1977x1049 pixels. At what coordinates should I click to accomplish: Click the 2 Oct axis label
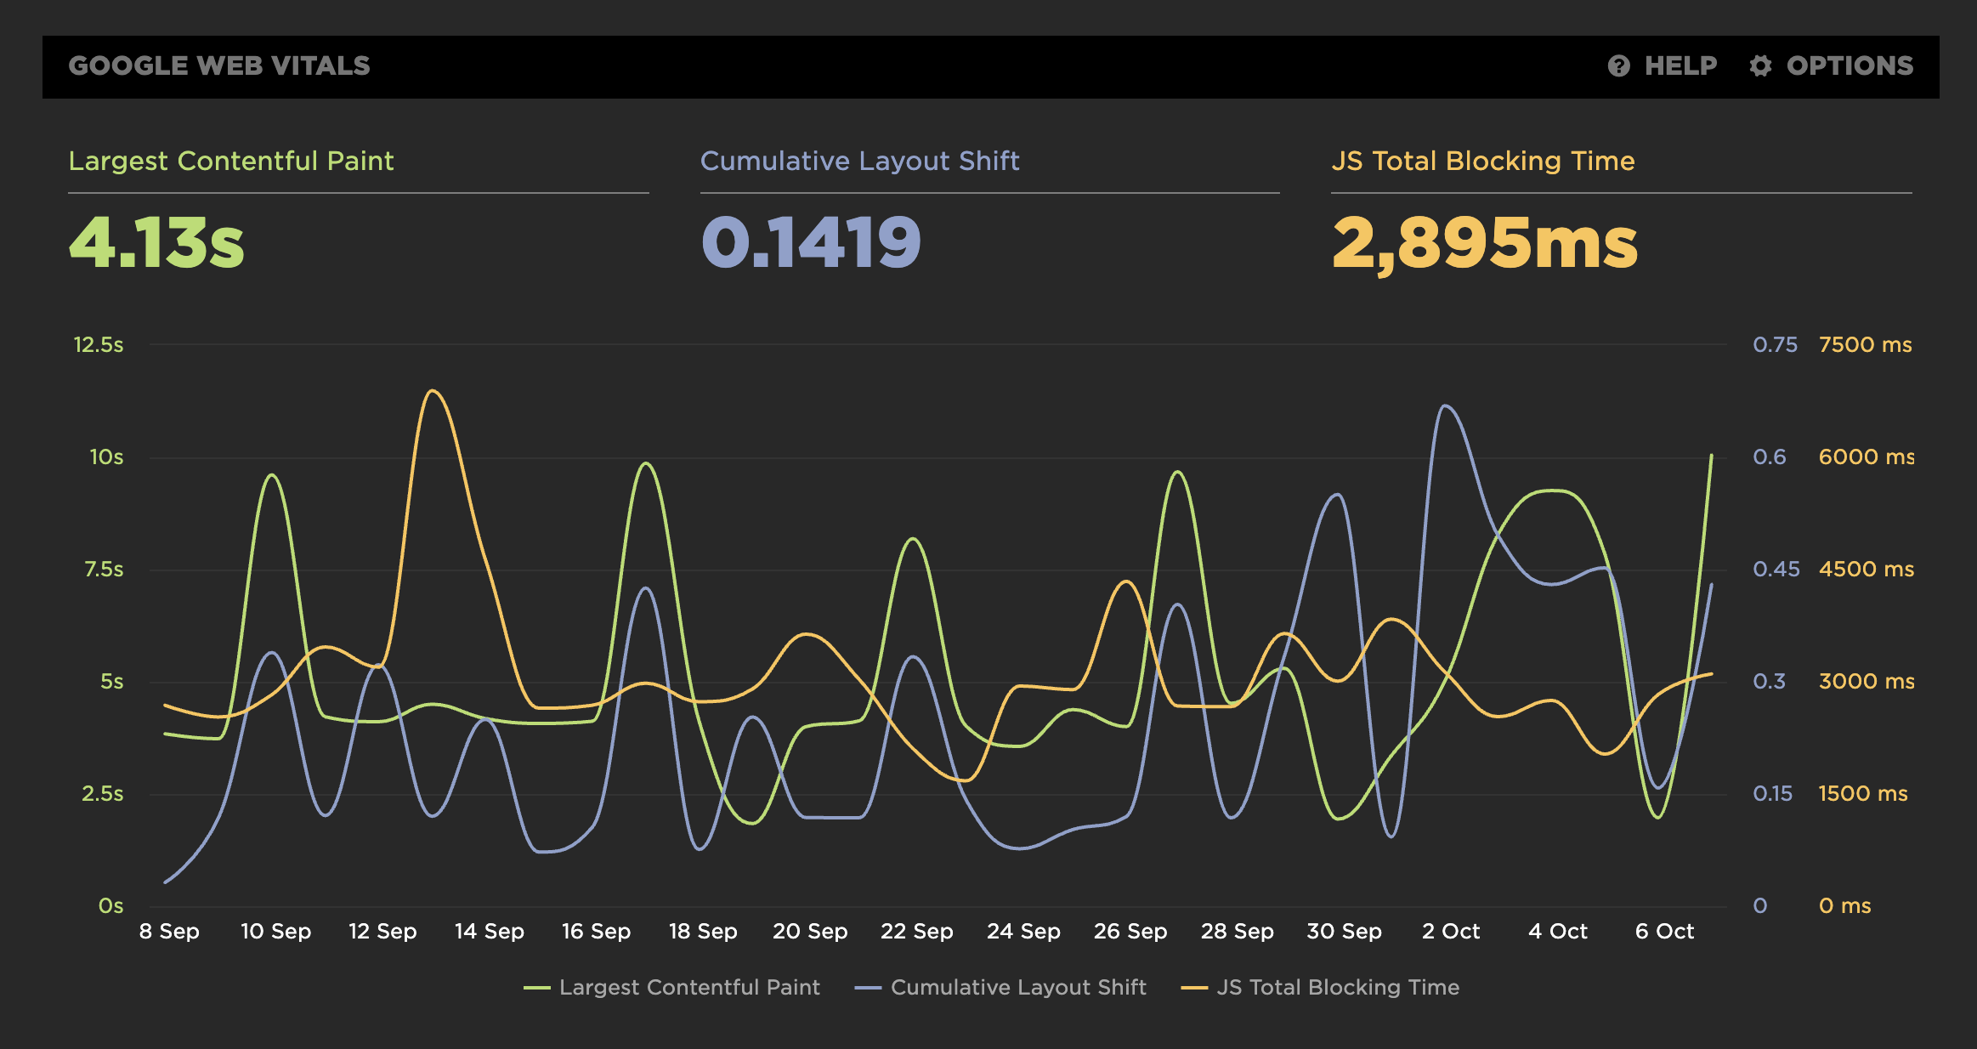pos(1451,932)
